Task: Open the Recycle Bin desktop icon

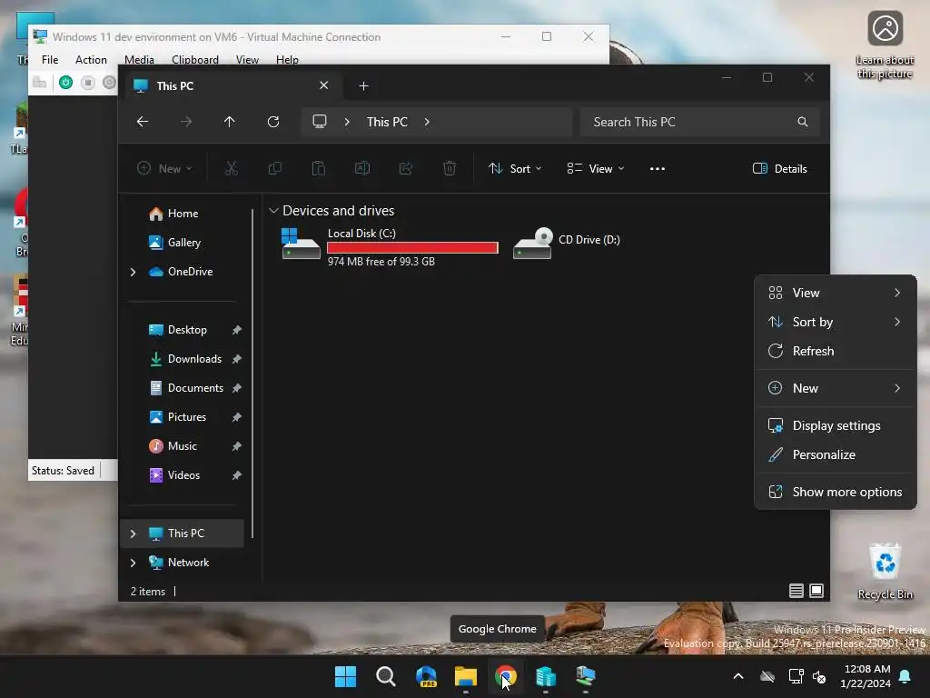Action: [885, 571]
